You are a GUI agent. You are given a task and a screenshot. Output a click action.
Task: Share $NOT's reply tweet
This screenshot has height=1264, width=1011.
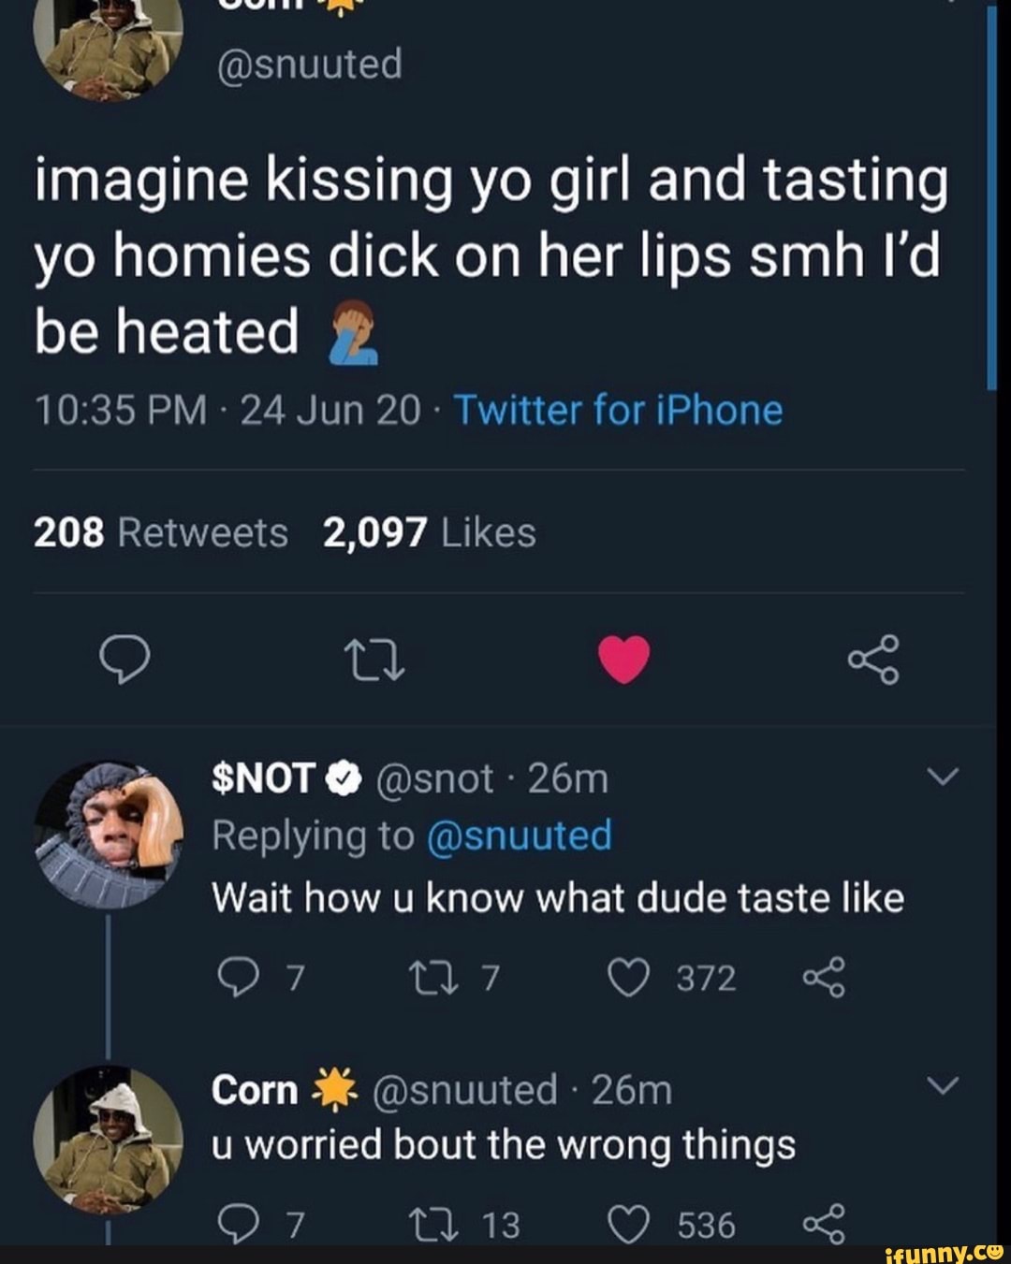(823, 978)
